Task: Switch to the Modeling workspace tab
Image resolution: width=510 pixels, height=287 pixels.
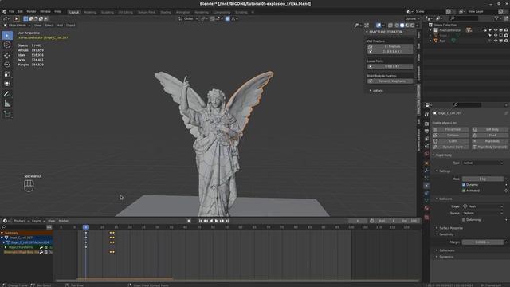Action: [x=90, y=12]
